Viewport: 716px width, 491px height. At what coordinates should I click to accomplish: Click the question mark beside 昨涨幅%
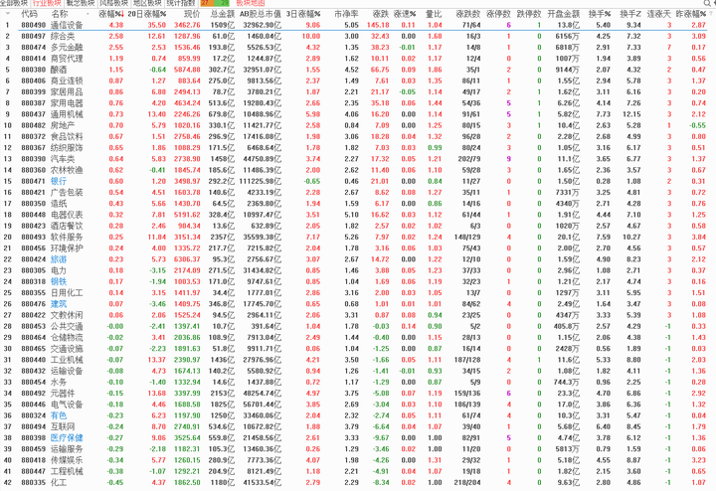click(x=710, y=14)
